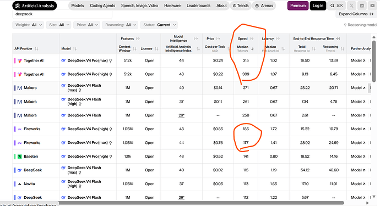Open the YouTube social icon
This screenshot has height=206, width=380.
pos(372,5)
